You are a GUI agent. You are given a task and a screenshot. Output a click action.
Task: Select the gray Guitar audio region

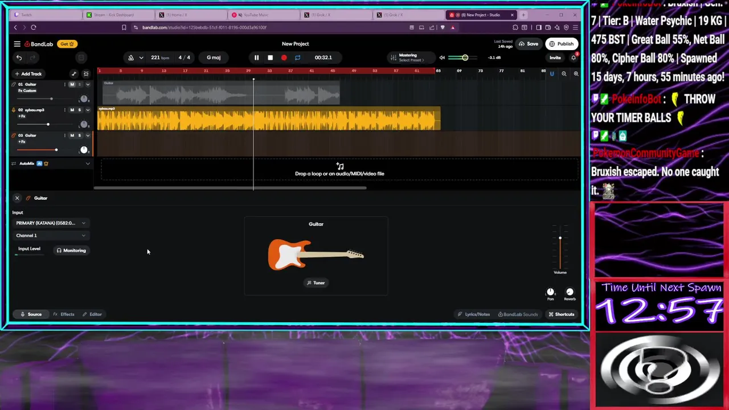pyautogui.click(x=221, y=93)
